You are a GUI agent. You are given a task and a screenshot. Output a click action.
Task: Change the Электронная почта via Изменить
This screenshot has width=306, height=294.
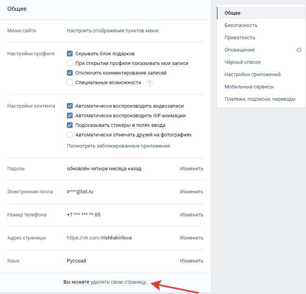[192, 191]
